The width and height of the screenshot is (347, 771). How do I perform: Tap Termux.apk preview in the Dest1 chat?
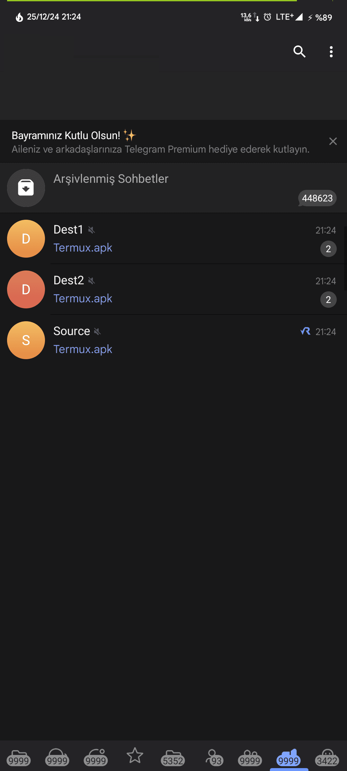pos(83,248)
